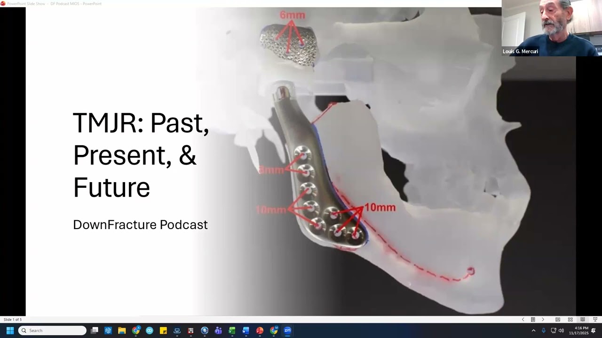The image size is (602, 338).
Task: Open network status tray icon
Action: click(554, 330)
